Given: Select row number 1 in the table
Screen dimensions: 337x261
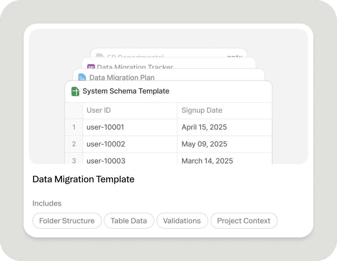Looking at the screenshot, I should pos(74,127).
